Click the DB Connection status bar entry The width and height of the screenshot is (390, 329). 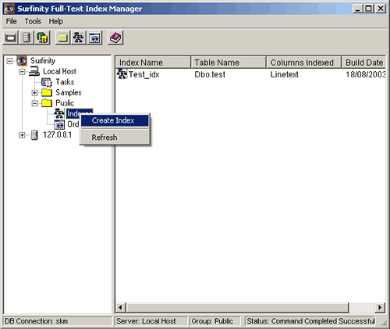(57, 321)
